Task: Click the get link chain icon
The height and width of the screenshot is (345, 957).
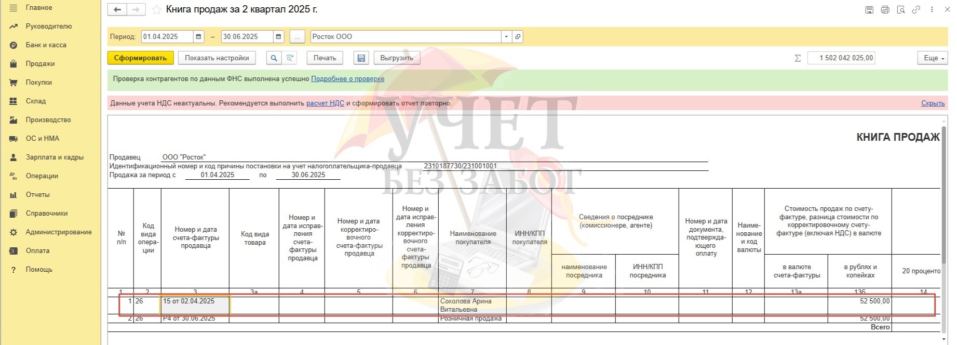Action: 916,10
